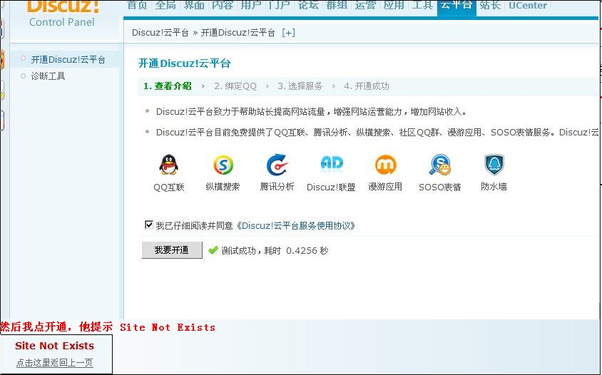Toggle the agreement checkbox 我已仔细阅读并同意

click(x=148, y=225)
